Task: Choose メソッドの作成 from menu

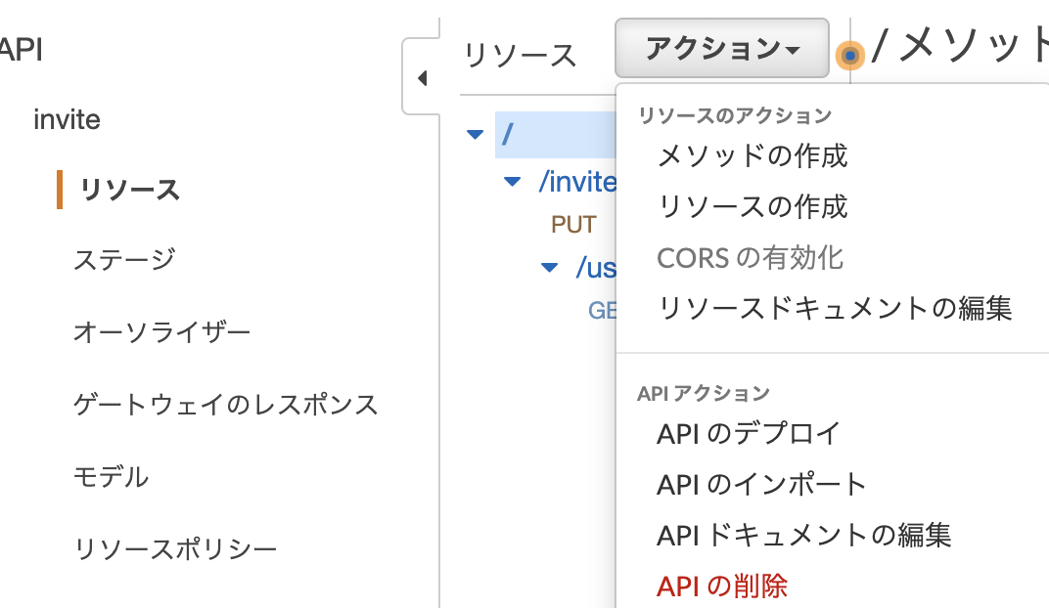Action: (753, 155)
